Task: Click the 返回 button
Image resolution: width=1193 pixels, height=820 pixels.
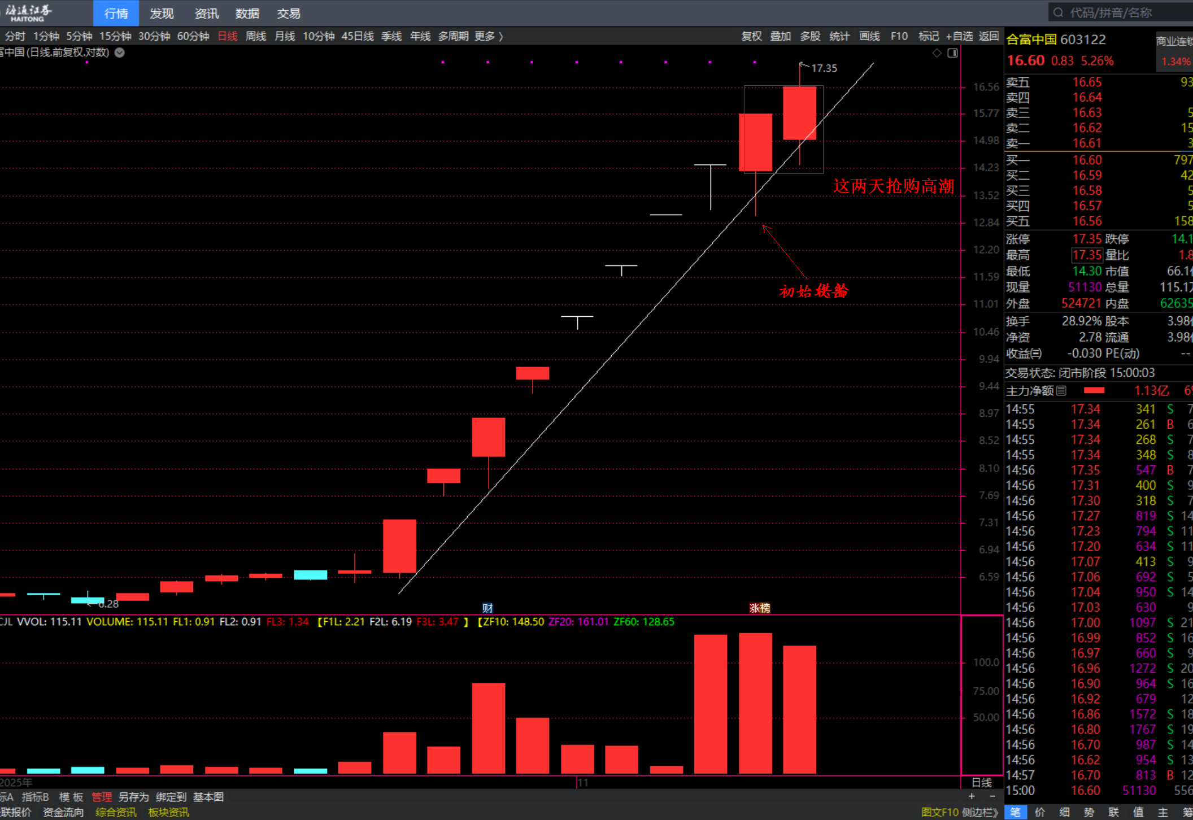Action: [989, 36]
